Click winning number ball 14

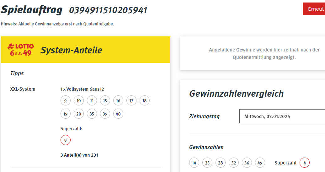point(194,163)
